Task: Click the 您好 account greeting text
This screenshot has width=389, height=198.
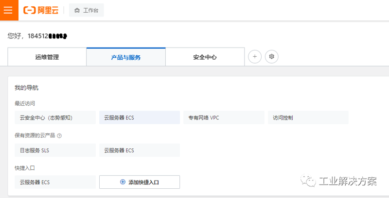Action: click(x=37, y=36)
